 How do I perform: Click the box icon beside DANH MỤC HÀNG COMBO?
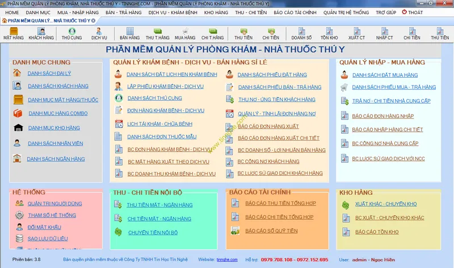pyautogui.click(x=18, y=113)
